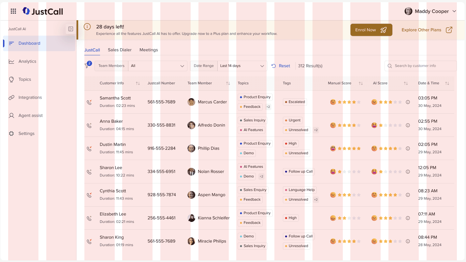Click the Agent assist person icon
This screenshot has width=466, height=262.
tap(11, 115)
